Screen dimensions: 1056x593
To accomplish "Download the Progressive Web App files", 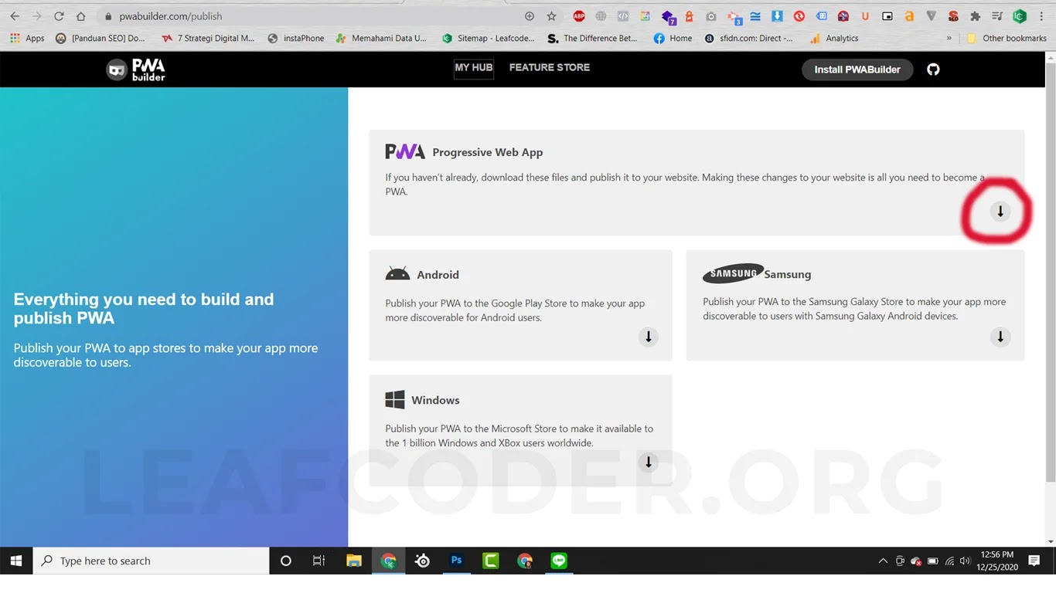I will [x=1000, y=211].
